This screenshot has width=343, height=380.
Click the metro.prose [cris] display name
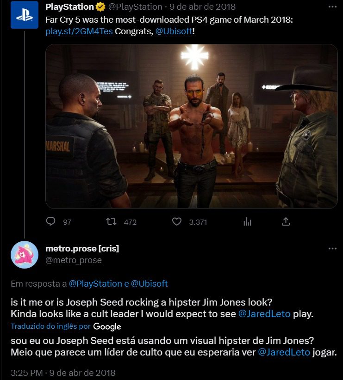pos(82,248)
